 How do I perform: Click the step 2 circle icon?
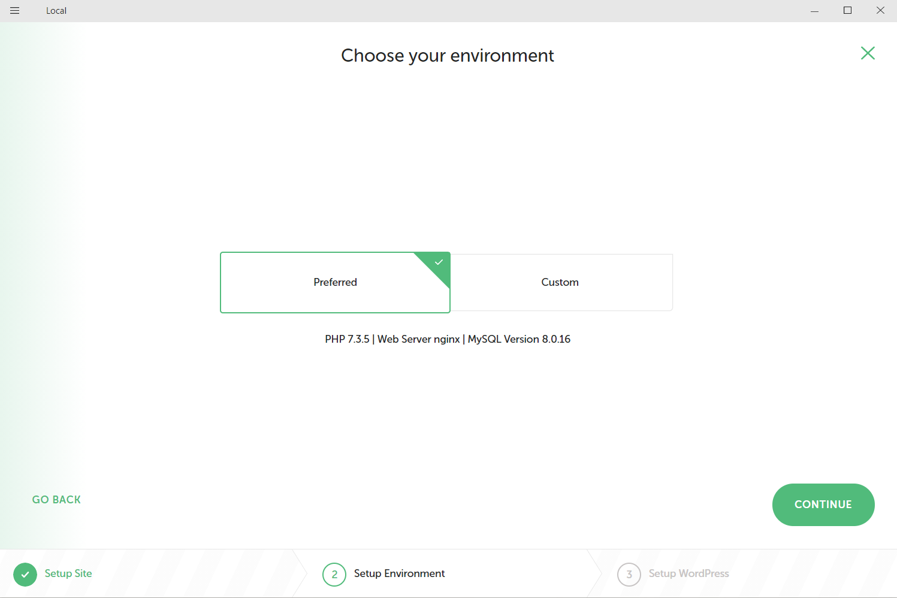coord(334,574)
